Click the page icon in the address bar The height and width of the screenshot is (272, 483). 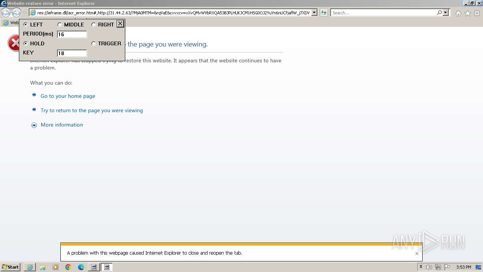click(33, 13)
